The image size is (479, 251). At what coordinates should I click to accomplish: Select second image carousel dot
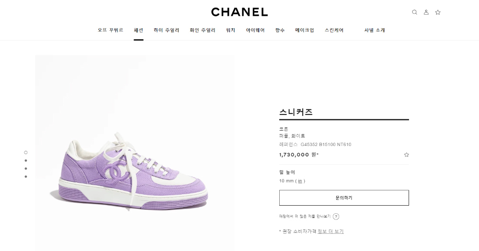coord(26,160)
